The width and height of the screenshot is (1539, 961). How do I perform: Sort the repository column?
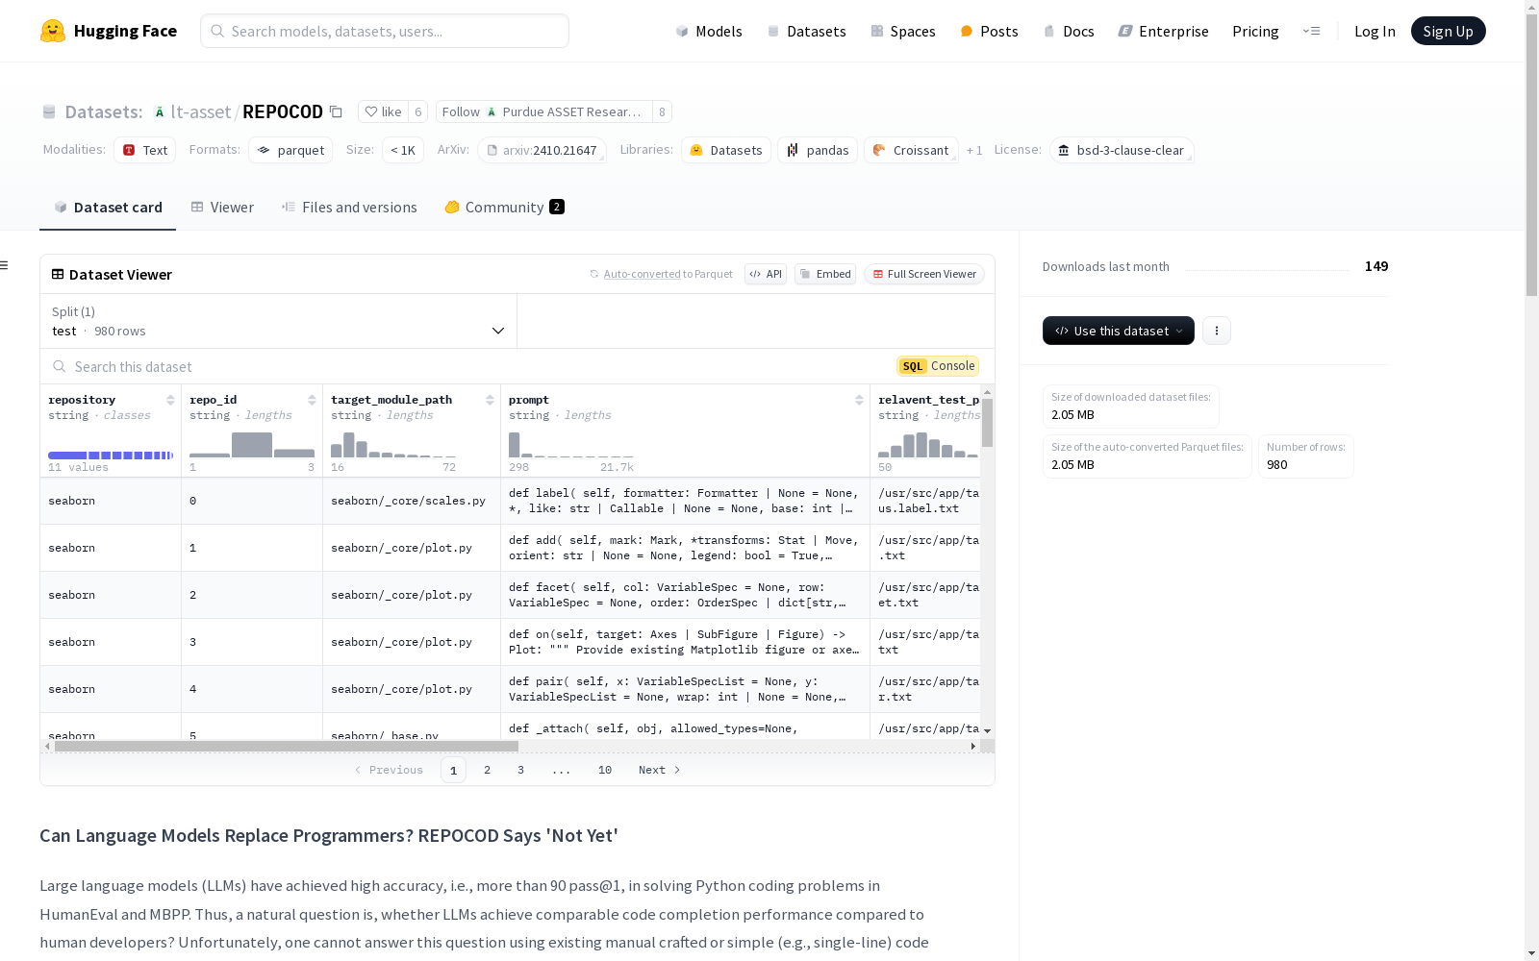click(x=170, y=400)
